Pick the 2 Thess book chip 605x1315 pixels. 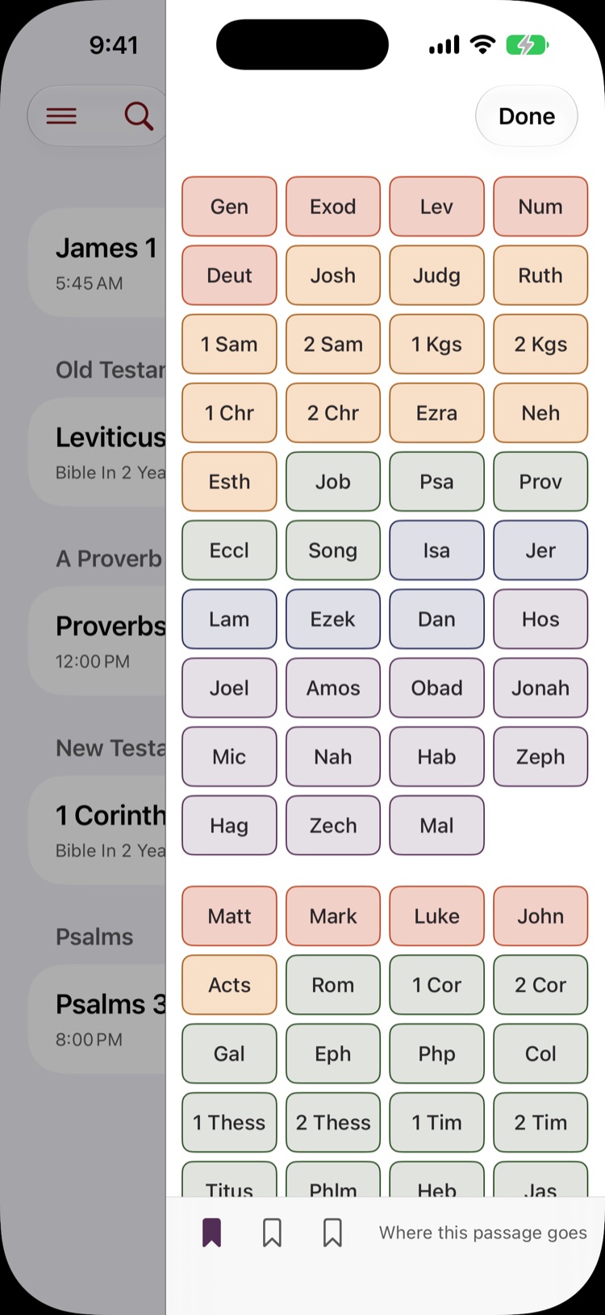coord(333,1122)
